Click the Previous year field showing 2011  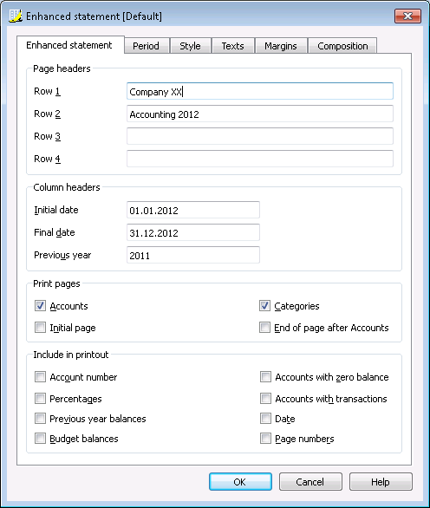click(193, 255)
